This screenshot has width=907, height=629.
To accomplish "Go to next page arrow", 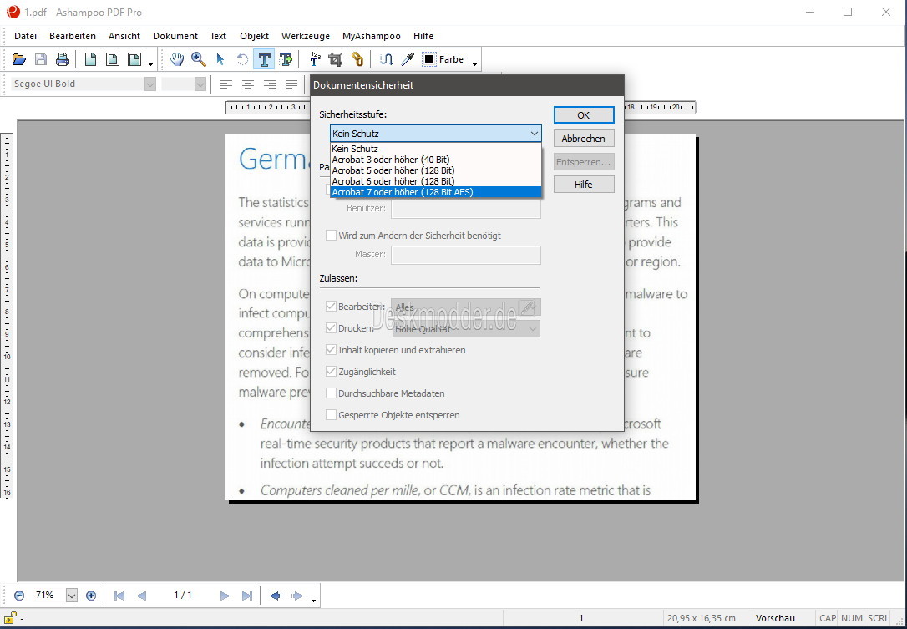I will [x=225, y=596].
